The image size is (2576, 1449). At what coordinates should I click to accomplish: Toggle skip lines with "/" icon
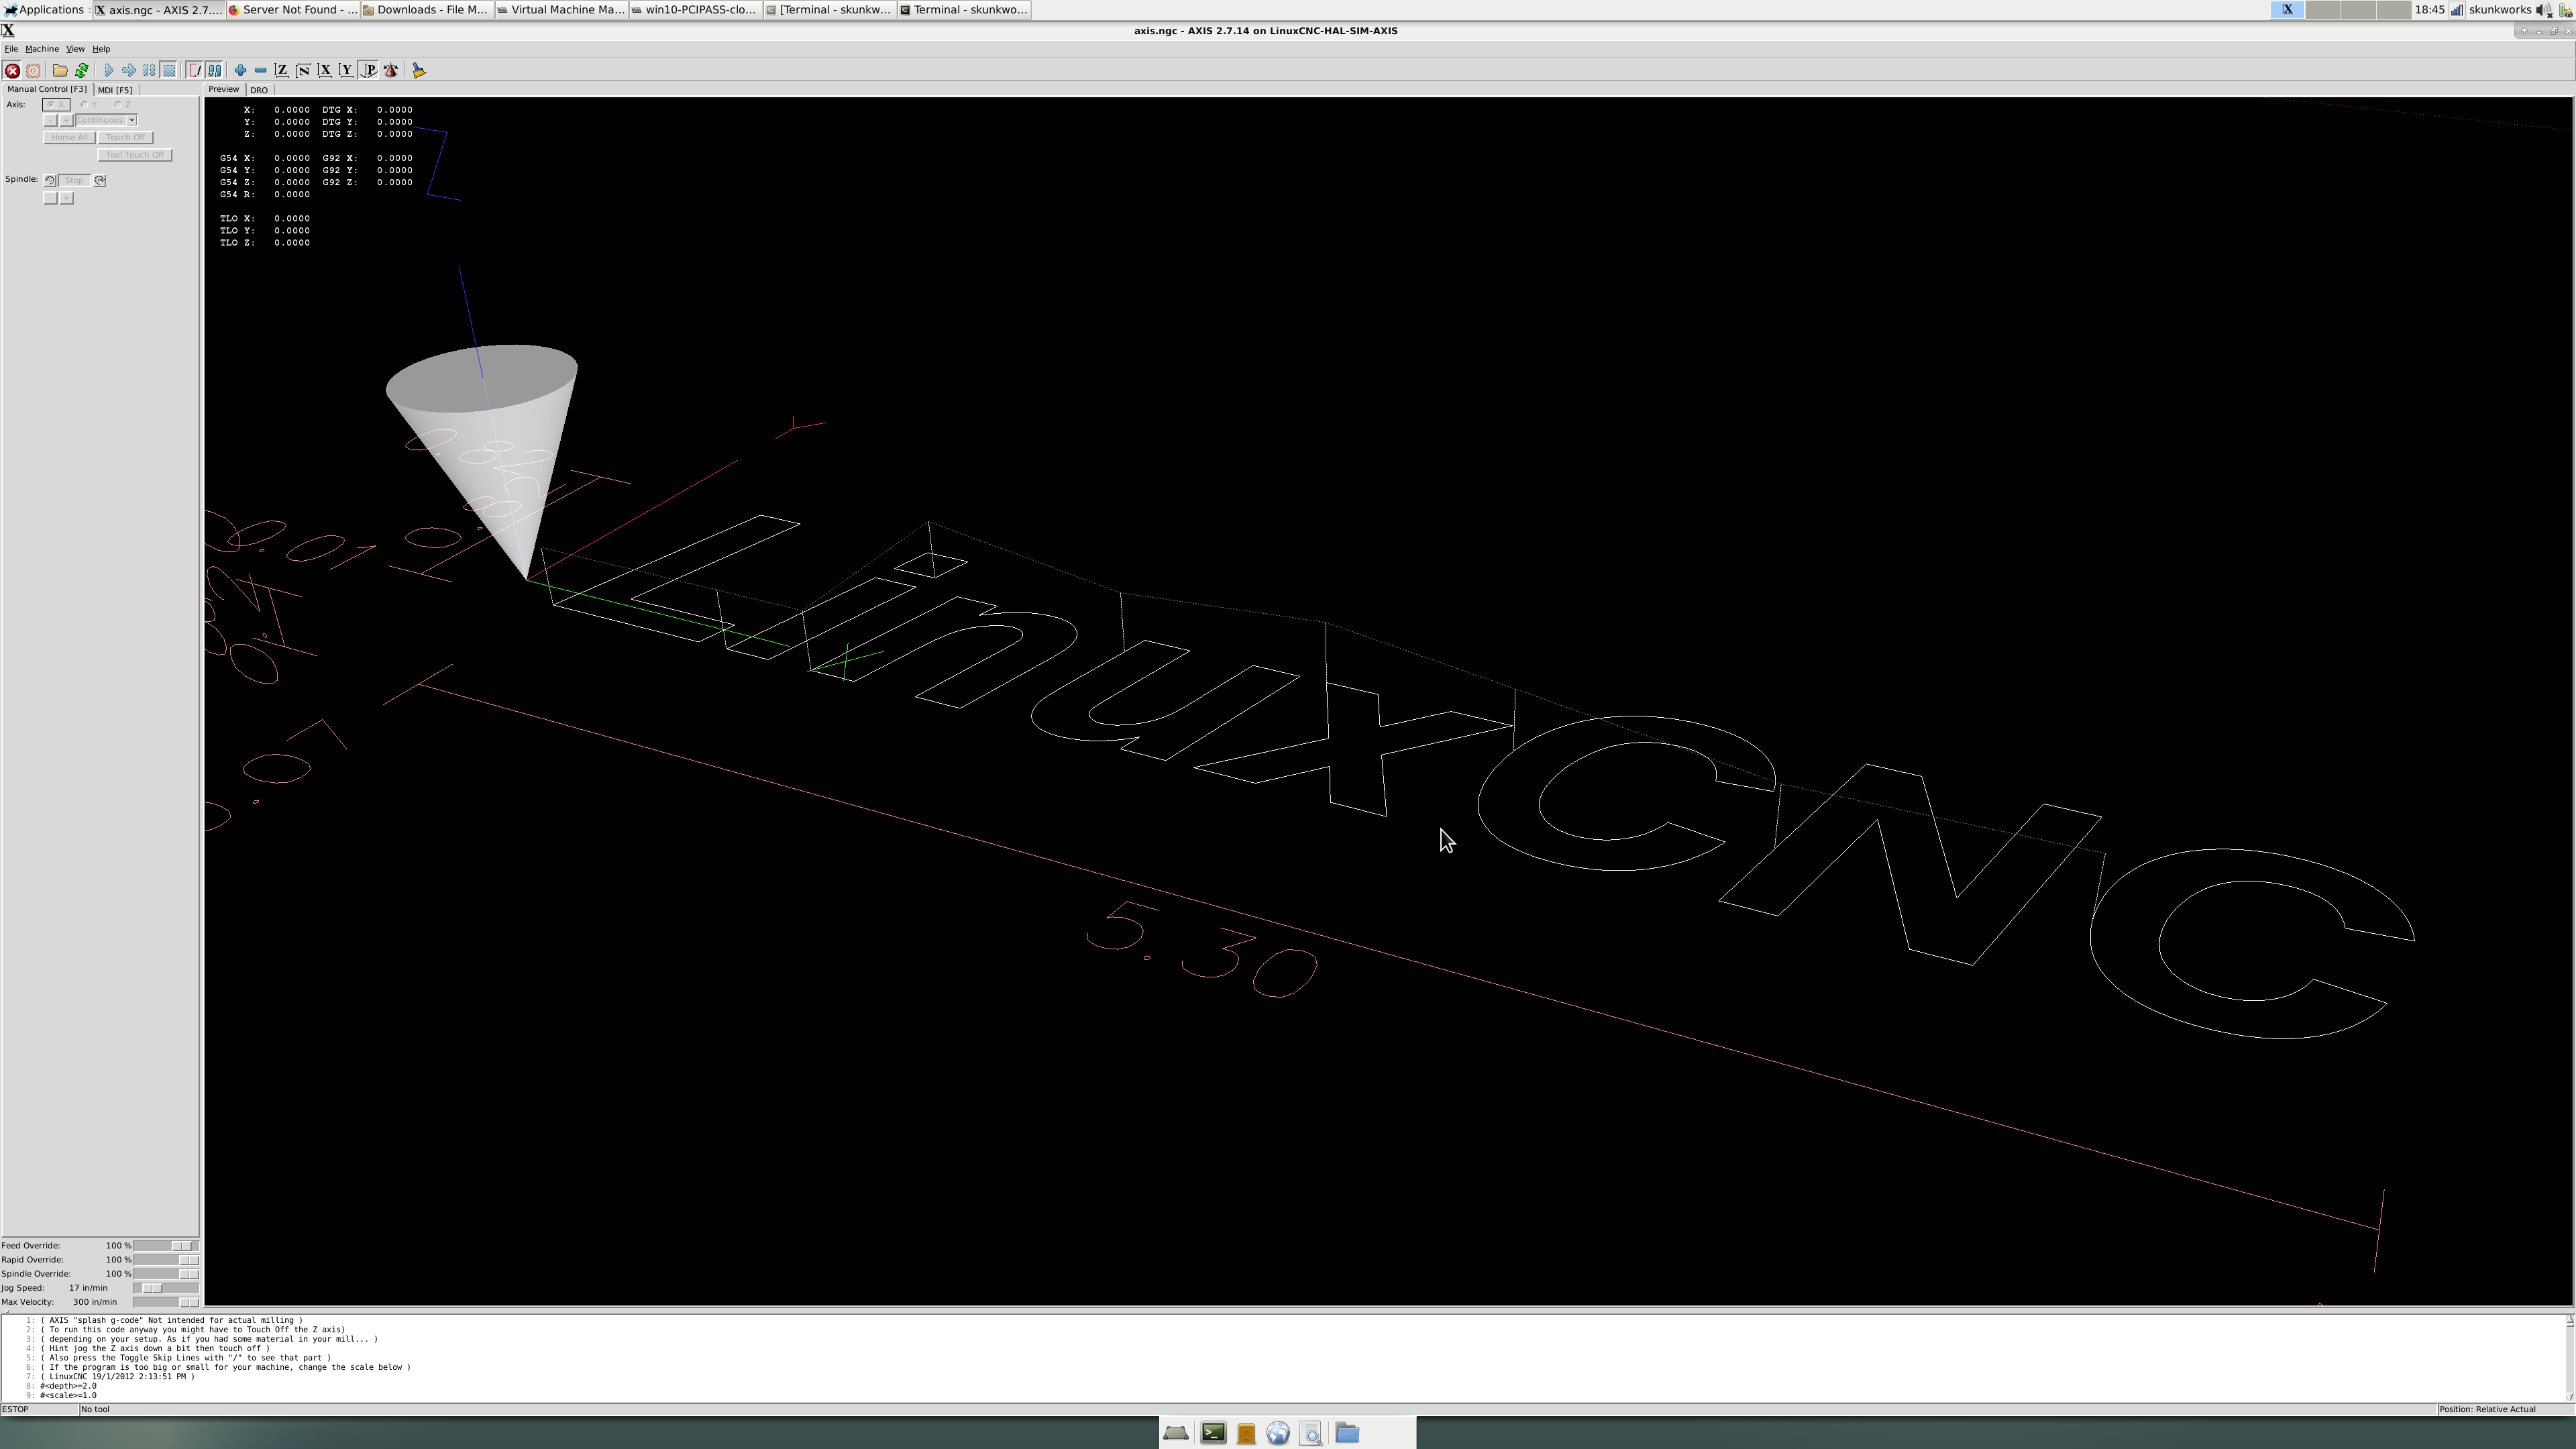pos(194,70)
